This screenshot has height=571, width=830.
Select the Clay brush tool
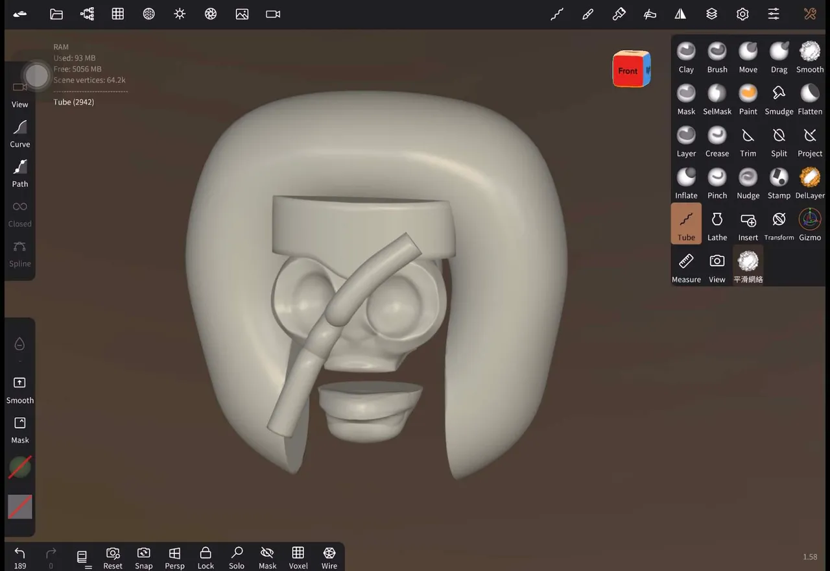coord(686,56)
